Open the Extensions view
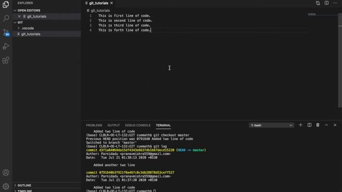342x192 pixels. pos(6,60)
